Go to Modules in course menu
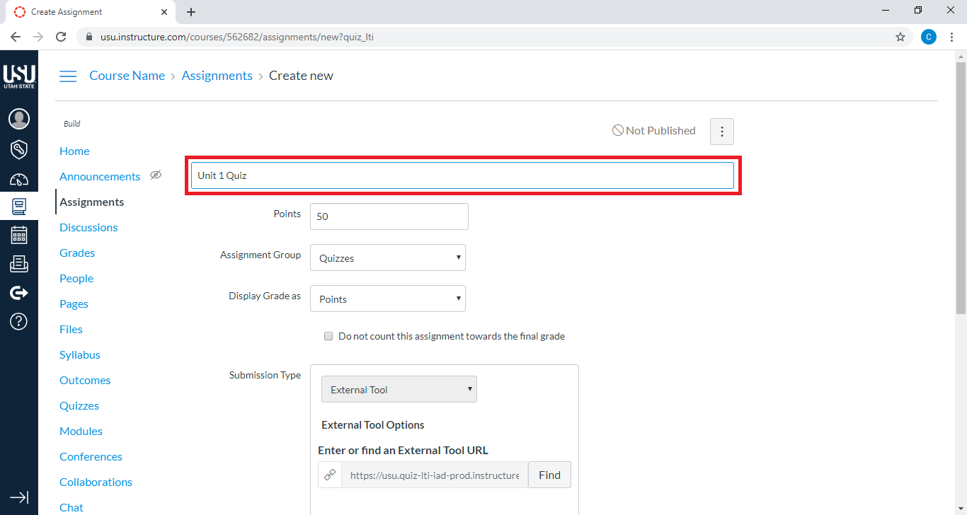Viewport: 967px width, 515px height. coord(81,432)
